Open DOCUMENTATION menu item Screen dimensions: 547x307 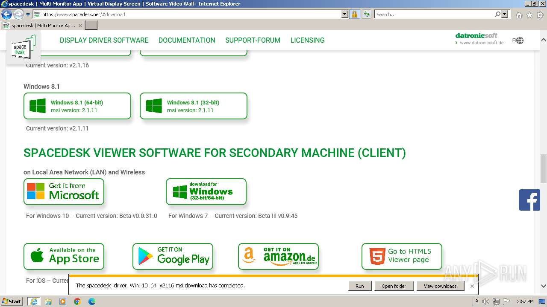click(187, 40)
